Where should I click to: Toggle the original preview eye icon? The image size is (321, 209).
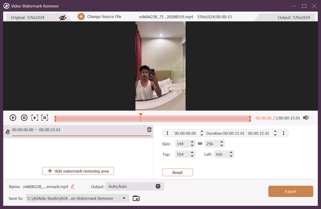(63, 18)
